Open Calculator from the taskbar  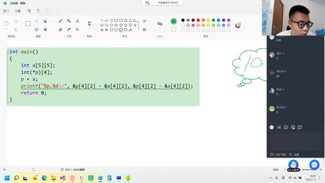coord(109,178)
